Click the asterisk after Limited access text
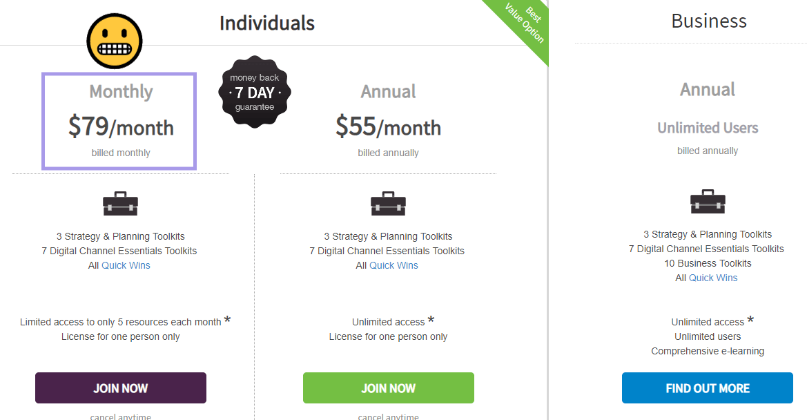The image size is (807, 420). pyautogui.click(x=227, y=320)
